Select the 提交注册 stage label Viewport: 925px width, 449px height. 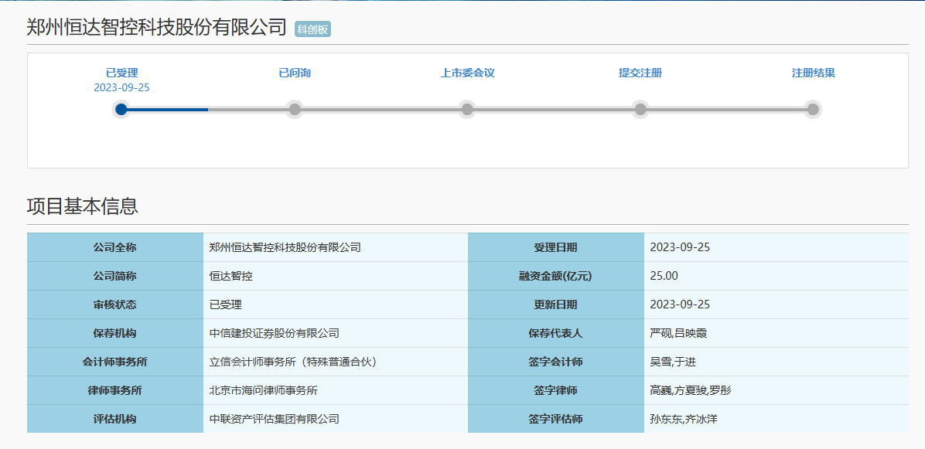640,73
